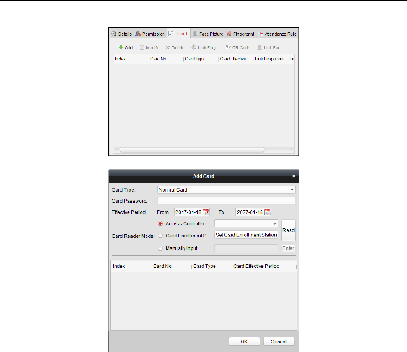Viewport: 407px width, 352px height.
Task: Select Card Enrollment Station radio button
Action: pyautogui.click(x=160, y=236)
